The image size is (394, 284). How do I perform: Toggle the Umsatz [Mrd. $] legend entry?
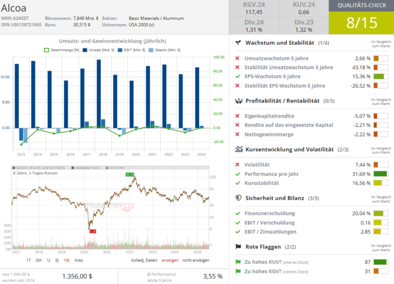point(98,50)
